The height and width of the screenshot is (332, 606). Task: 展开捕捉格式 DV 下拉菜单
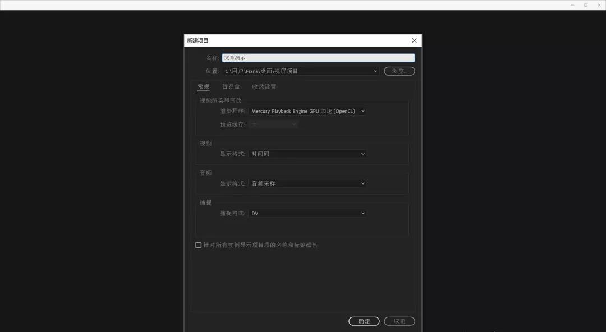pos(307,213)
